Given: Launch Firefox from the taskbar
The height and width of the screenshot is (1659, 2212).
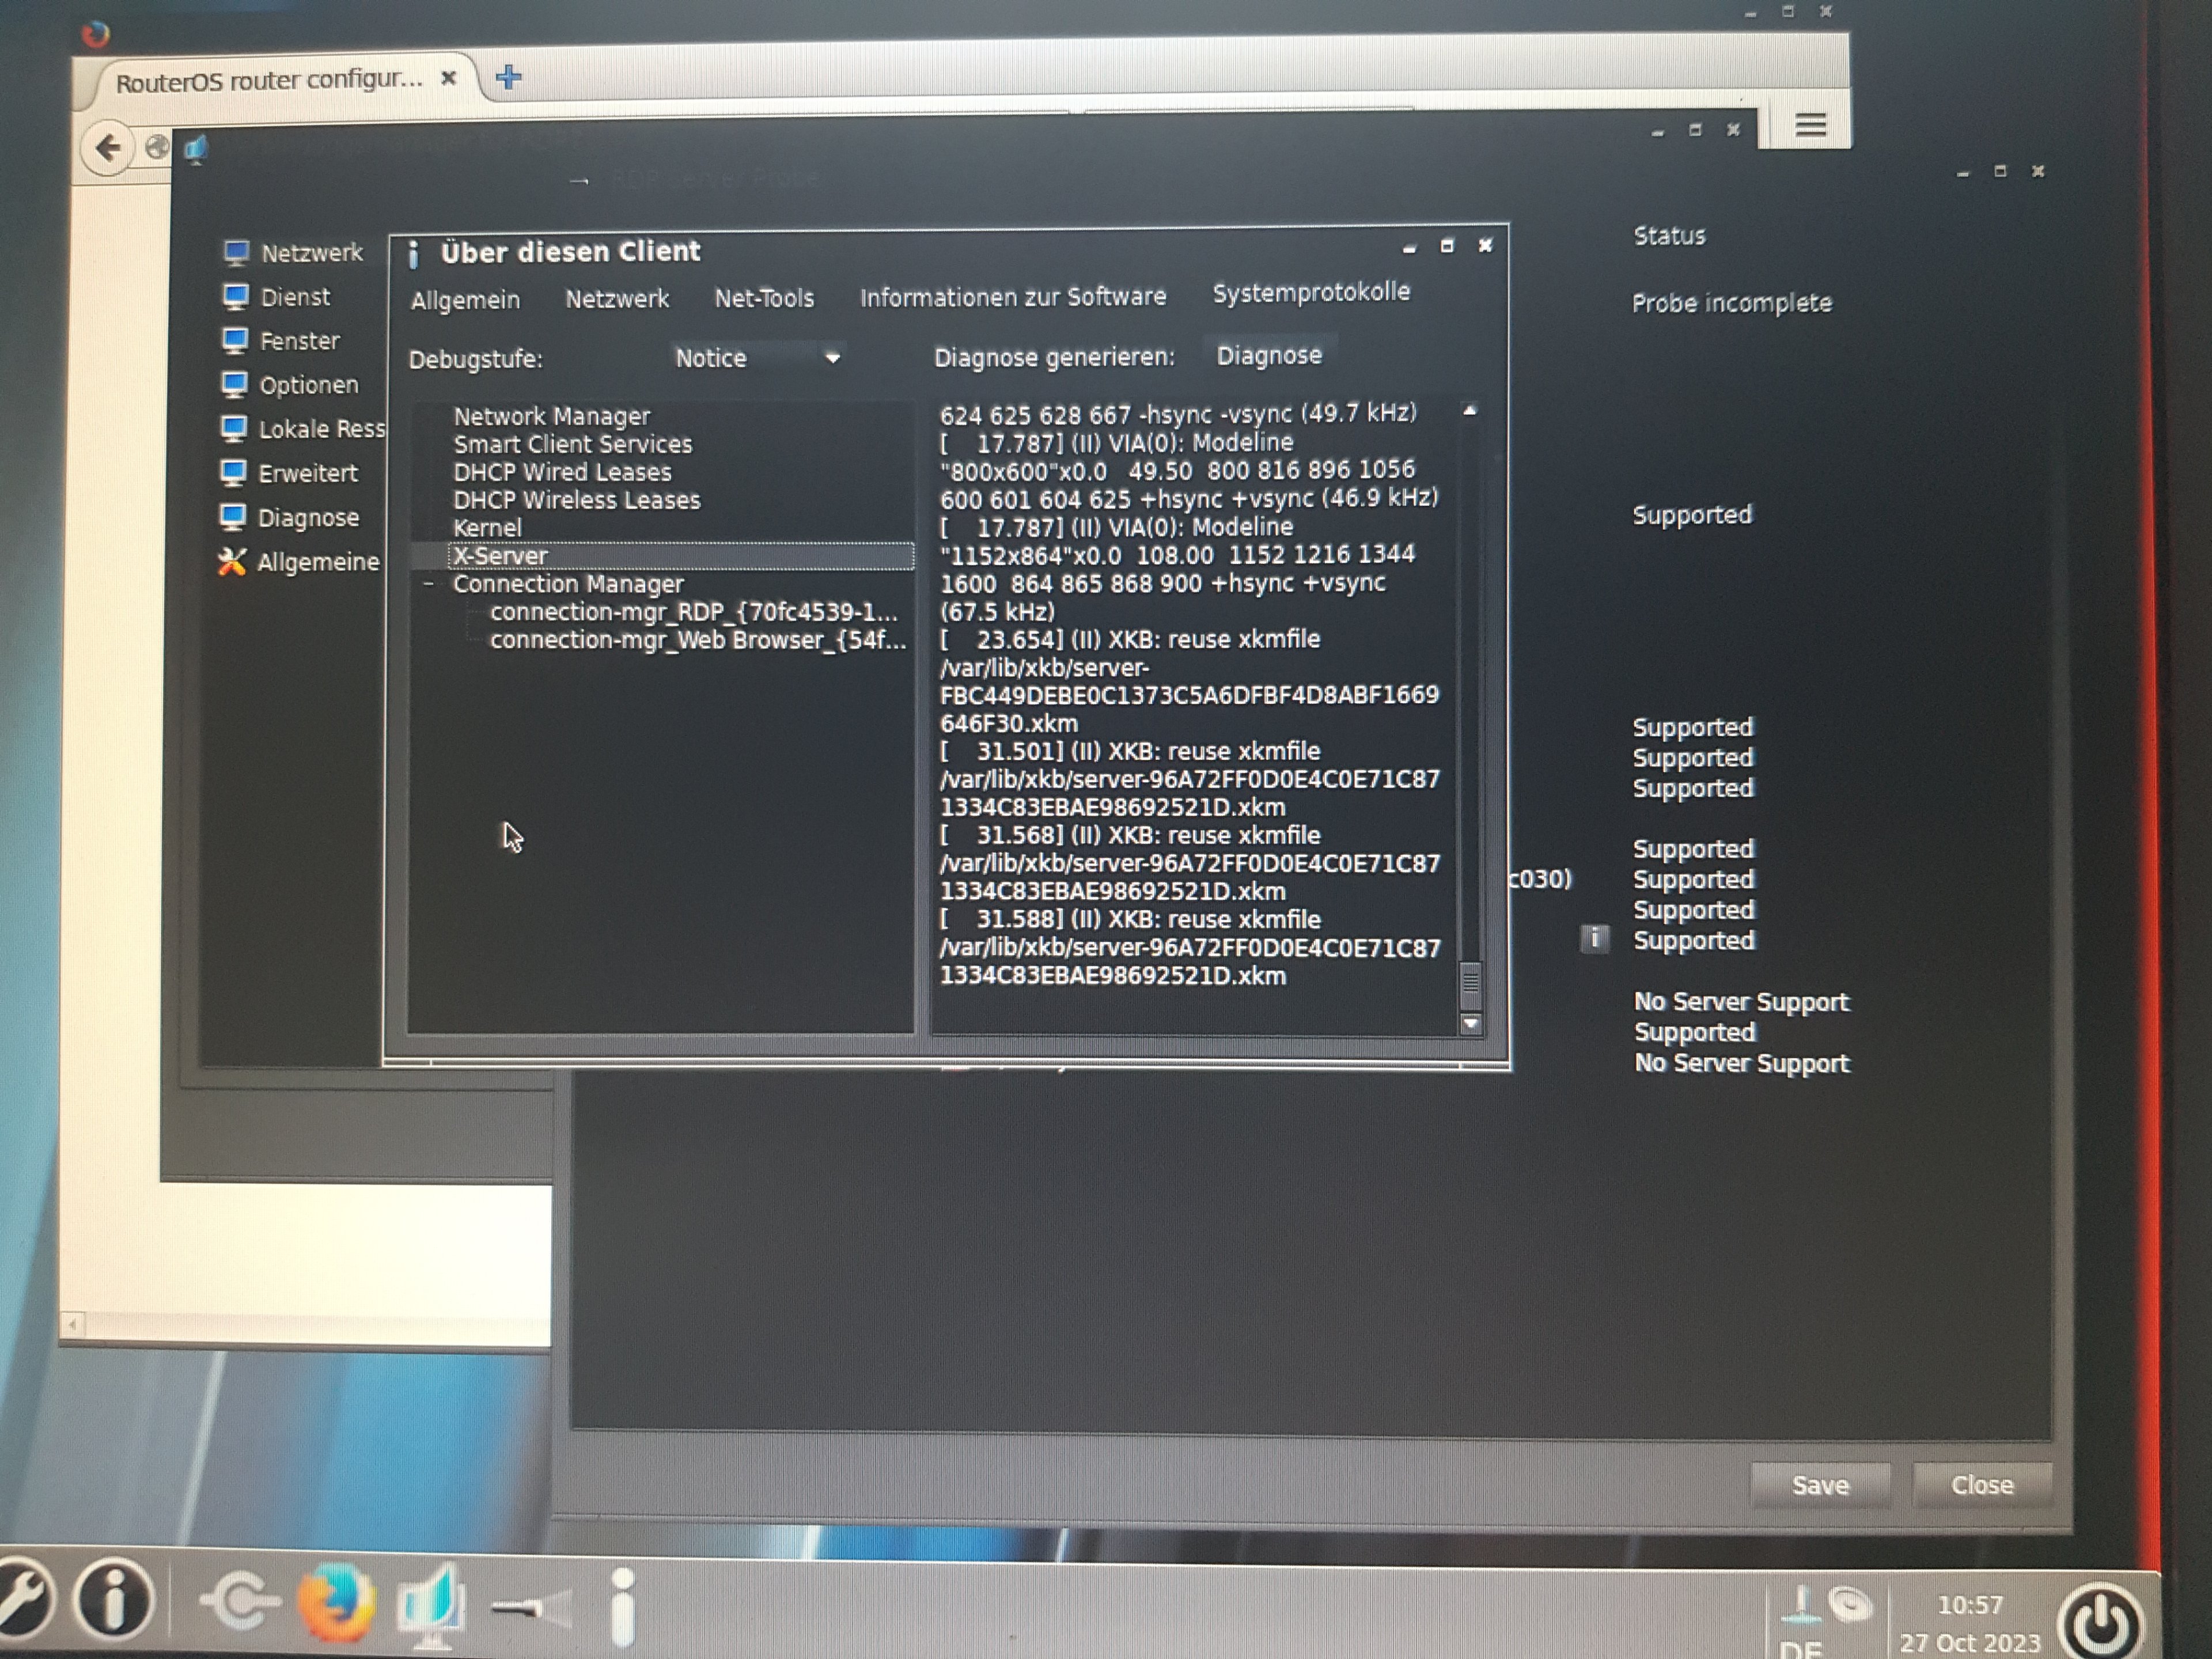Looking at the screenshot, I should coord(337,1602).
